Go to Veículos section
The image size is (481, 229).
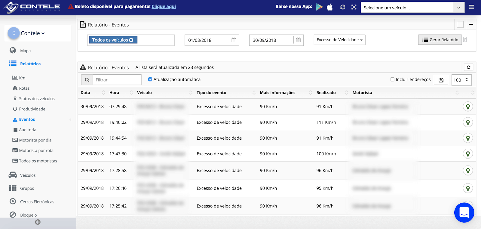(28, 175)
